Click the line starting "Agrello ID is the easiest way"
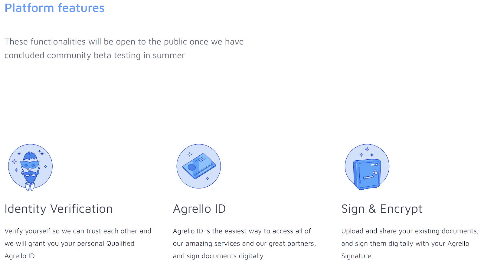This screenshot has width=484, height=271. 242,231
